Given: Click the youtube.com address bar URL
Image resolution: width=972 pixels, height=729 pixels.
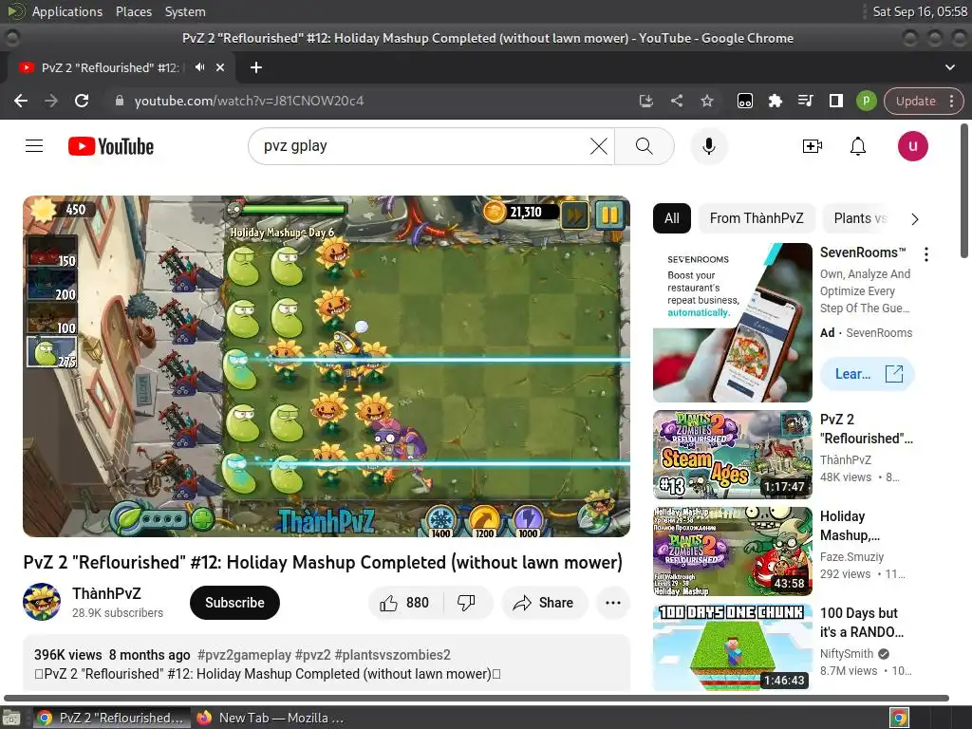Looking at the screenshot, I should [x=250, y=101].
